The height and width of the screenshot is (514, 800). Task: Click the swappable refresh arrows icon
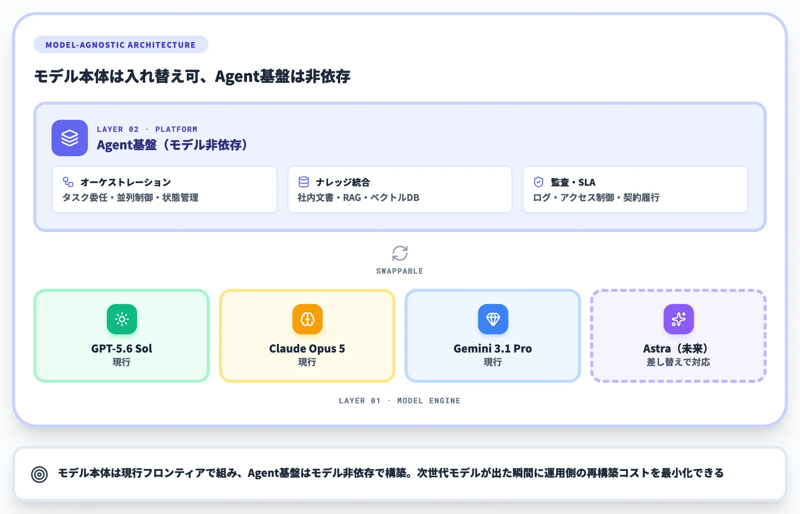tap(400, 253)
